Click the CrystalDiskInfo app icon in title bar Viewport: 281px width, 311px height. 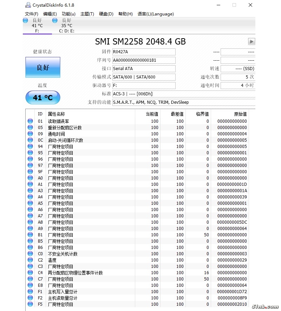28,5
